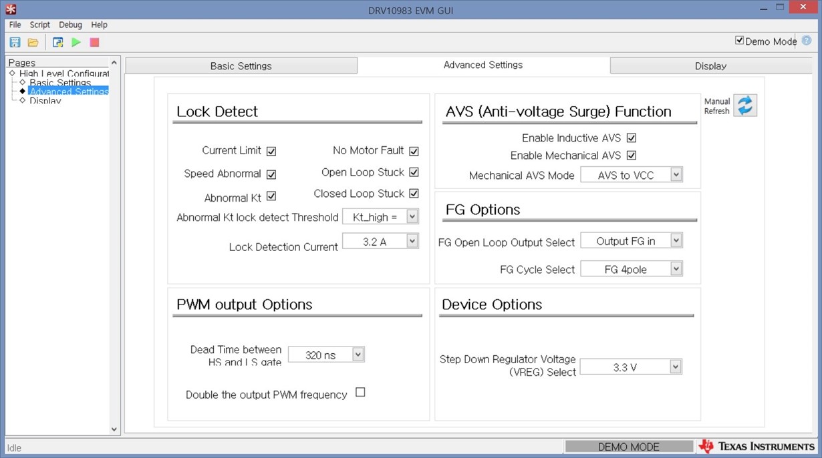This screenshot has height=458, width=822.
Task: Select Advanced Settings in the Pages tree
Action: (69, 91)
